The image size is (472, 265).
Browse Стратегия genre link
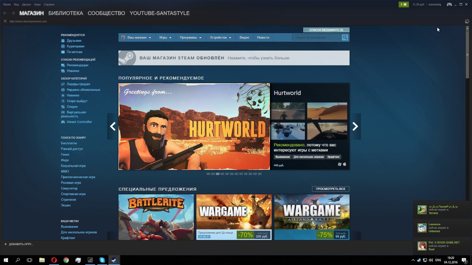(x=68, y=199)
